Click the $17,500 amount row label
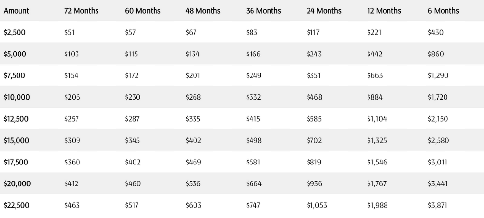This screenshot has width=484, height=218. 16,162
